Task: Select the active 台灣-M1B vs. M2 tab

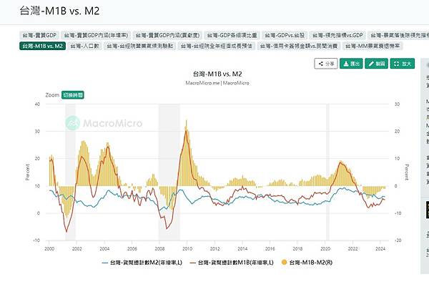Action: tap(42, 46)
